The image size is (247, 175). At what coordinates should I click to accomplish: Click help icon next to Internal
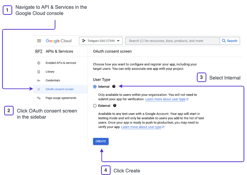point(114,86)
